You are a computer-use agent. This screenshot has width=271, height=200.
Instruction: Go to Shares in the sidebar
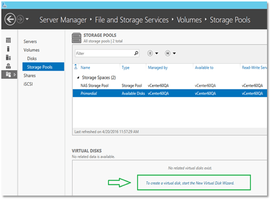point(30,75)
